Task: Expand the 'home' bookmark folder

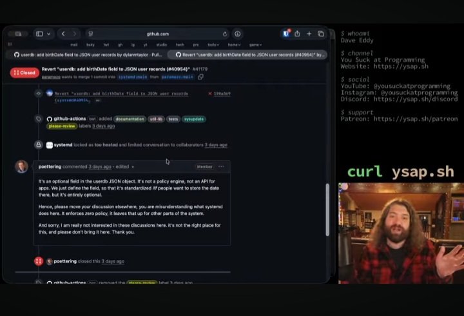Action: pyautogui.click(x=234, y=44)
